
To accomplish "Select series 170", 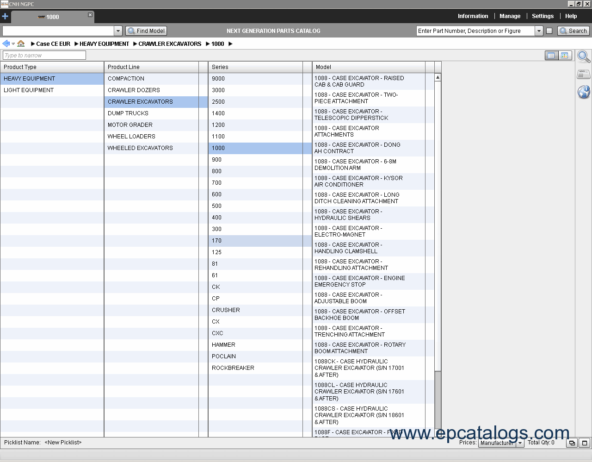I will [260, 241].
